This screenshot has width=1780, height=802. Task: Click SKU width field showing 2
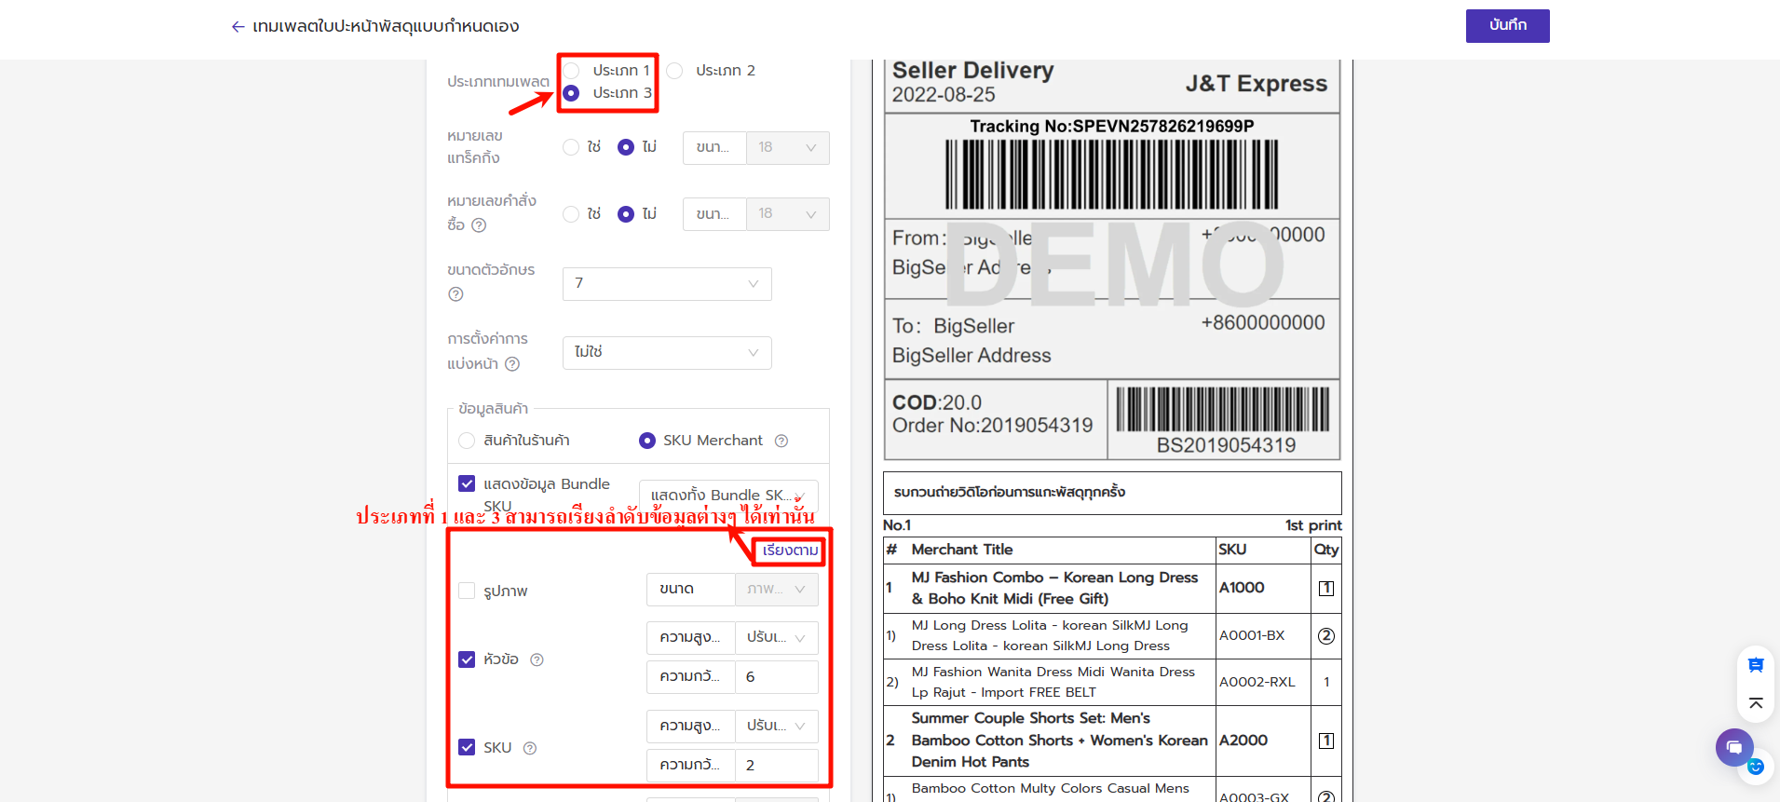click(x=776, y=766)
